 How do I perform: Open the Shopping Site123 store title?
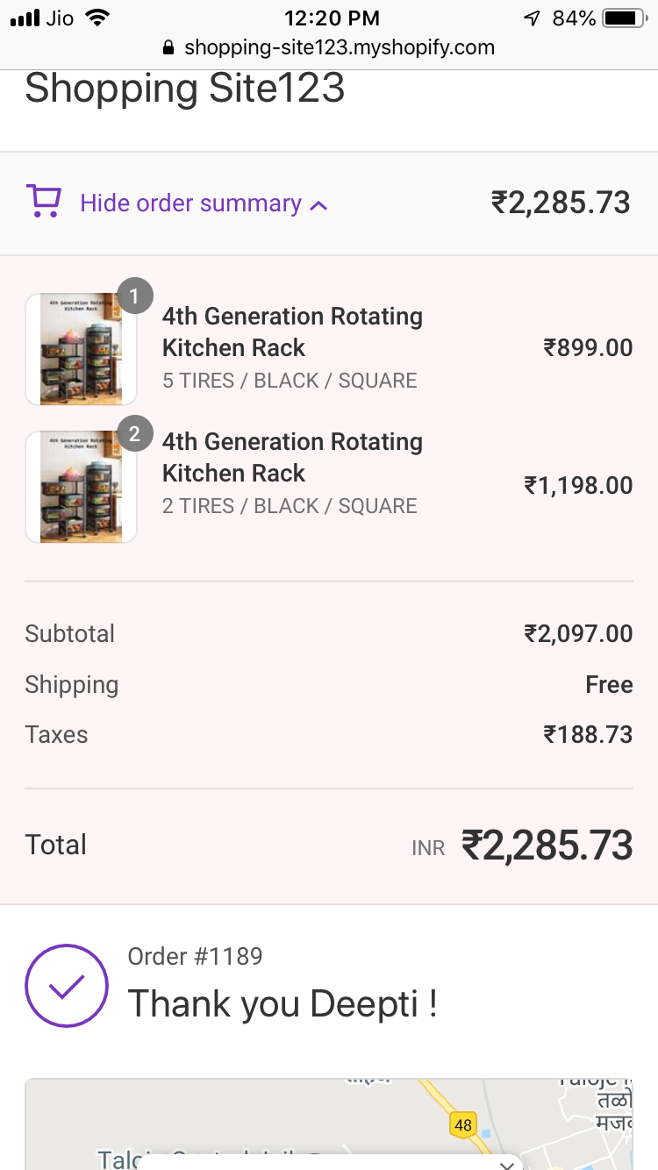coord(184,89)
